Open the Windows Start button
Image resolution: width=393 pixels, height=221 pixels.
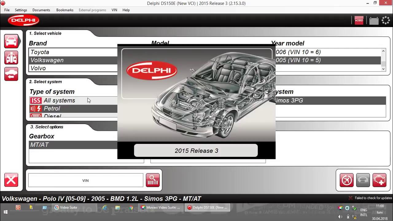tap(6, 212)
